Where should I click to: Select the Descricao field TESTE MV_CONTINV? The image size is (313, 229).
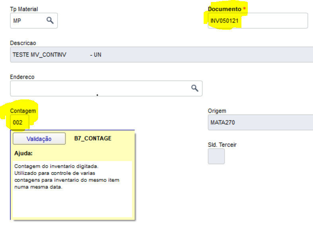[161, 54]
